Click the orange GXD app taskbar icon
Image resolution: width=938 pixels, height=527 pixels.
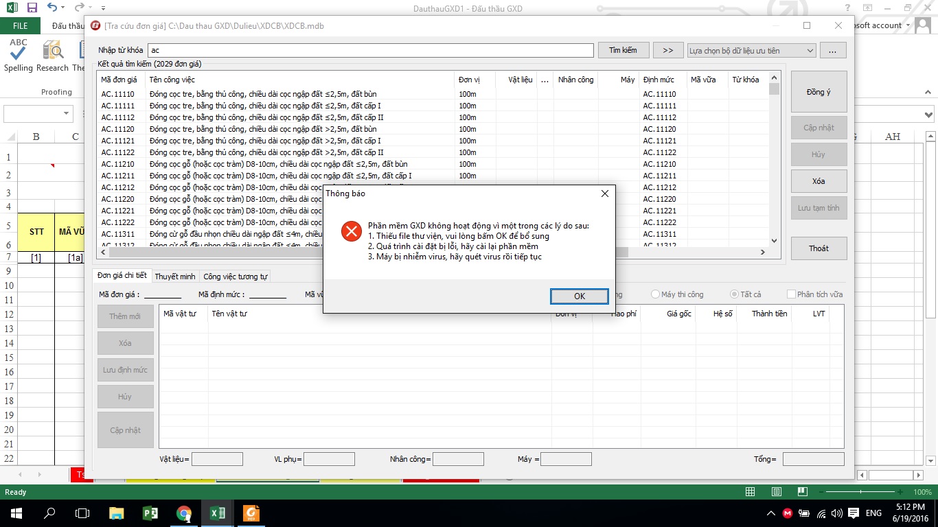pyautogui.click(x=251, y=513)
